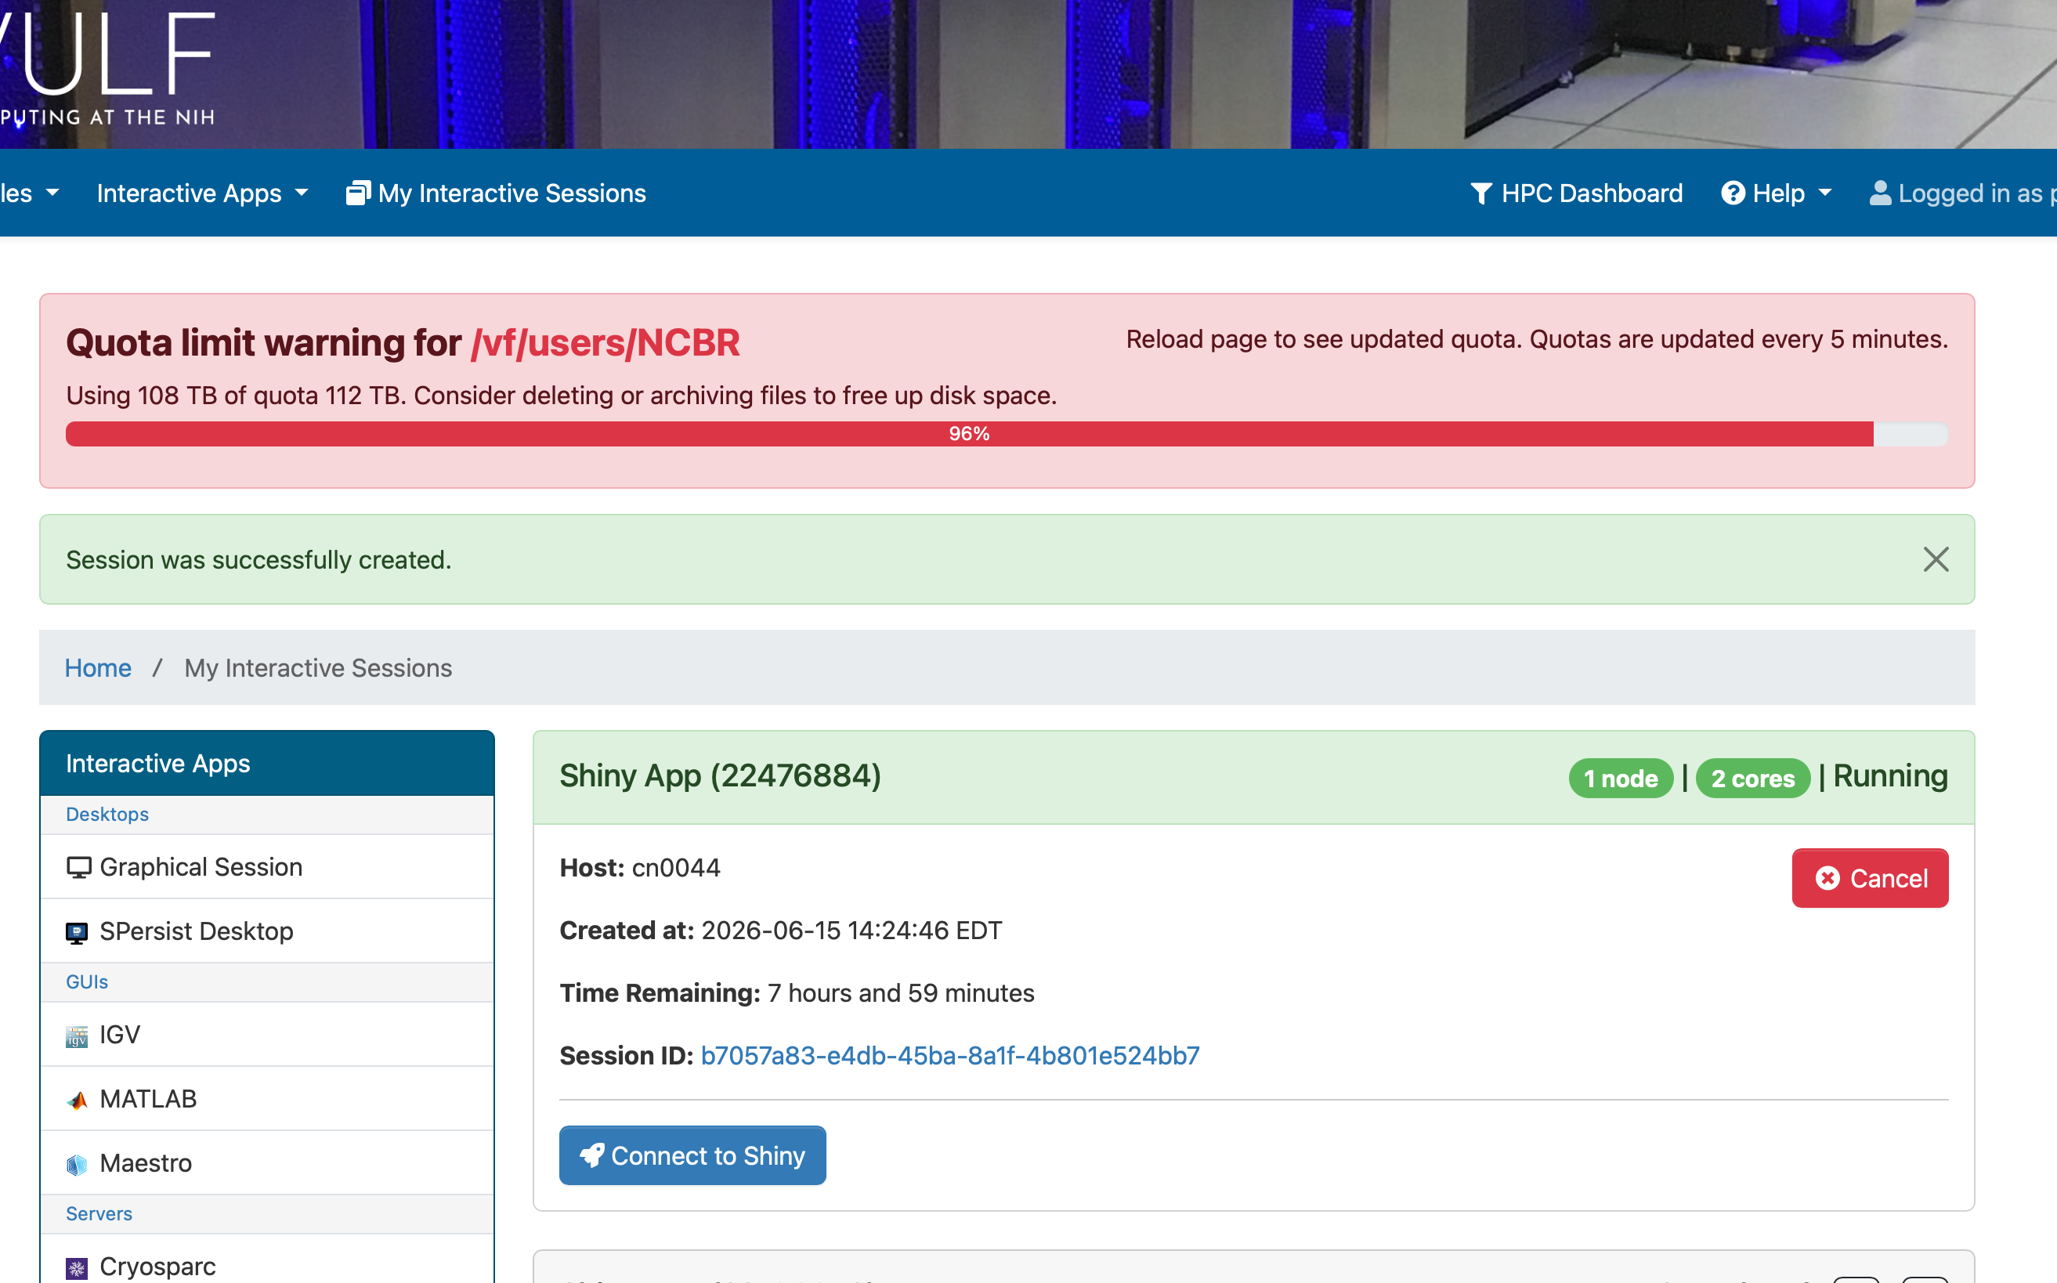Click the Interactive Apps sidebar header
This screenshot has height=1283, width=2057.
[266, 764]
